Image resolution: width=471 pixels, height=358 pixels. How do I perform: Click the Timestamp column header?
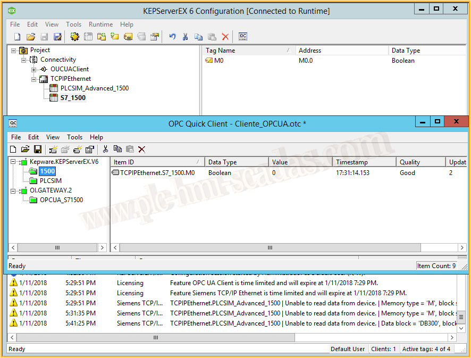click(364, 162)
